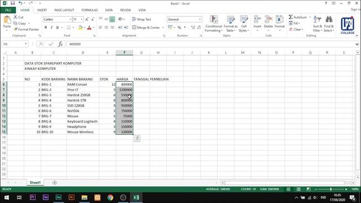361x203 pixels.
Task: Select the Sheet1 tab
Action: pos(35,183)
